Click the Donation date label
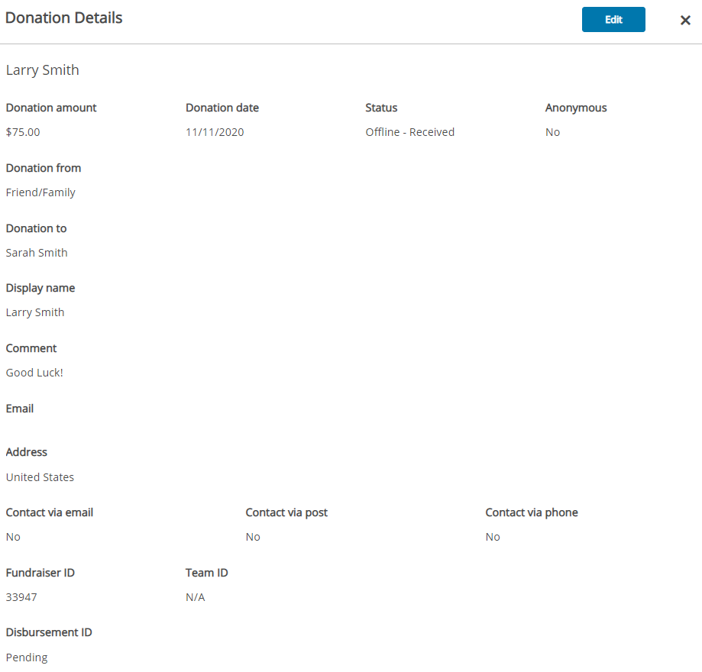 point(222,108)
